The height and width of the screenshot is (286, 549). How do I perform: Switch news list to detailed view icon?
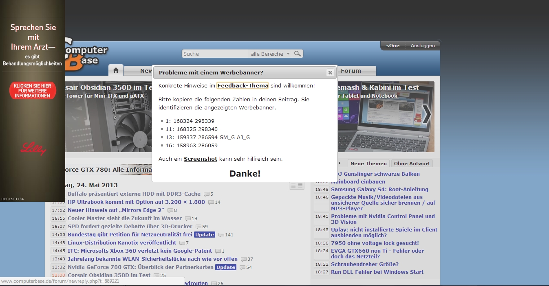[300, 186]
